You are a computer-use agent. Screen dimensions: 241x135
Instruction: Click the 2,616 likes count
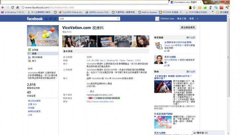(x=31, y=85)
